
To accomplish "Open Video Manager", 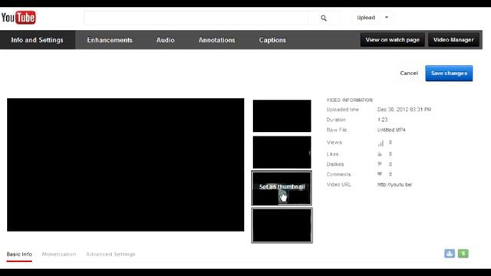I will click(x=453, y=40).
